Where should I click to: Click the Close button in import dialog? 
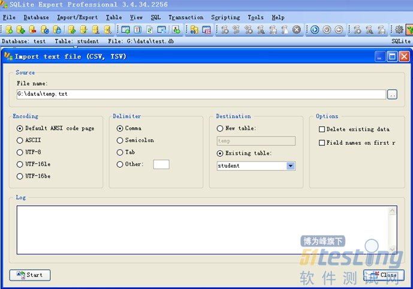(384, 275)
